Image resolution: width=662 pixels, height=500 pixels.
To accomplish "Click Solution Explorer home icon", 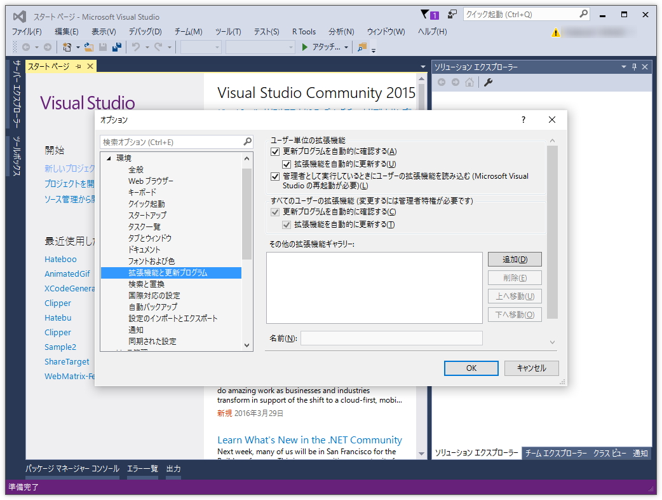I will [x=469, y=82].
